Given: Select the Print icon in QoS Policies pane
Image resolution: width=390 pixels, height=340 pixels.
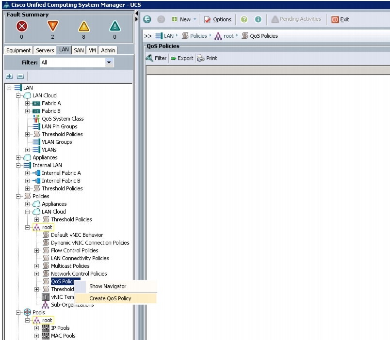Looking at the screenshot, I should (207, 58).
